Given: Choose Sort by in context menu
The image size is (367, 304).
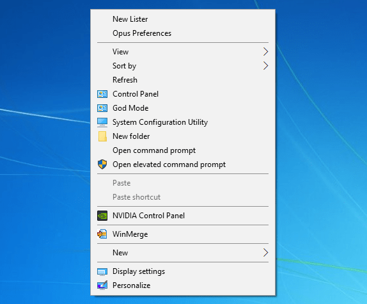Looking at the screenshot, I should (183, 66).
